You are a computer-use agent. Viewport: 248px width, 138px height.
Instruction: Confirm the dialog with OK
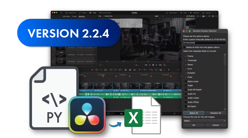[x=194, y=125]
